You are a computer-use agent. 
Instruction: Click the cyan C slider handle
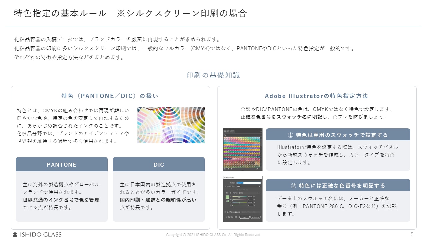point(239,198)
